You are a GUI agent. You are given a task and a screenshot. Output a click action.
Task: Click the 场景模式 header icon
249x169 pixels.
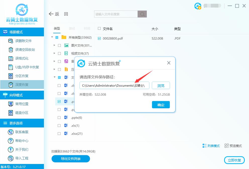tap(5, 32)
